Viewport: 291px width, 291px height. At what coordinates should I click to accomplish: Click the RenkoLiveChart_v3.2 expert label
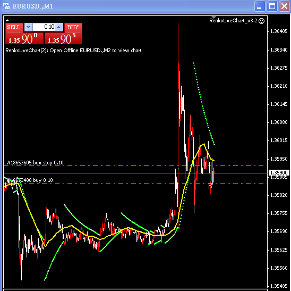pos(233,21)
